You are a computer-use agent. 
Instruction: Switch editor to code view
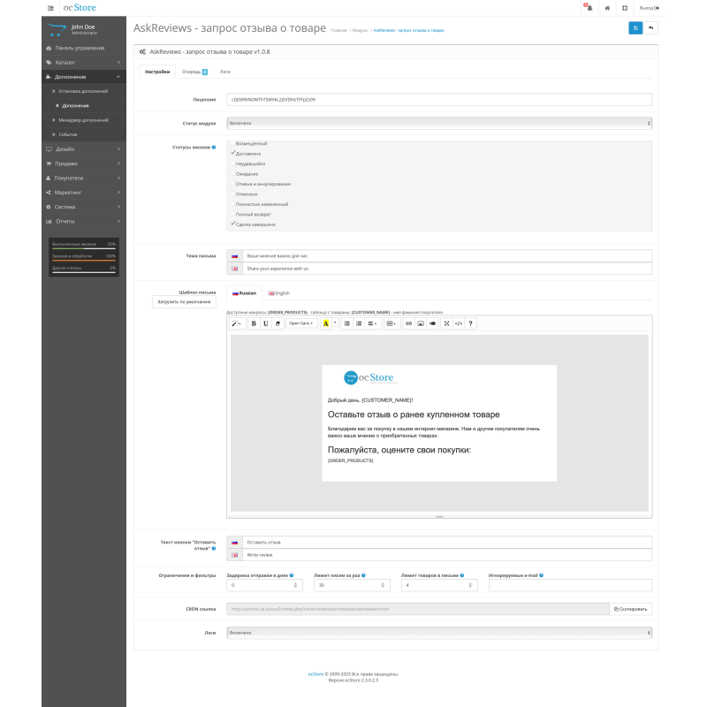(x=458, y=323)
